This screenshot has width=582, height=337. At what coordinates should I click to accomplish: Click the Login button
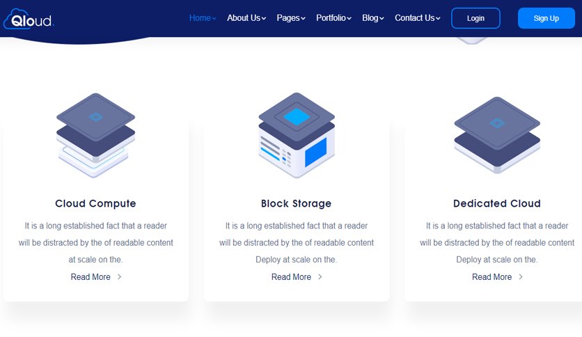pyautogui.click(x=476, y=18)
